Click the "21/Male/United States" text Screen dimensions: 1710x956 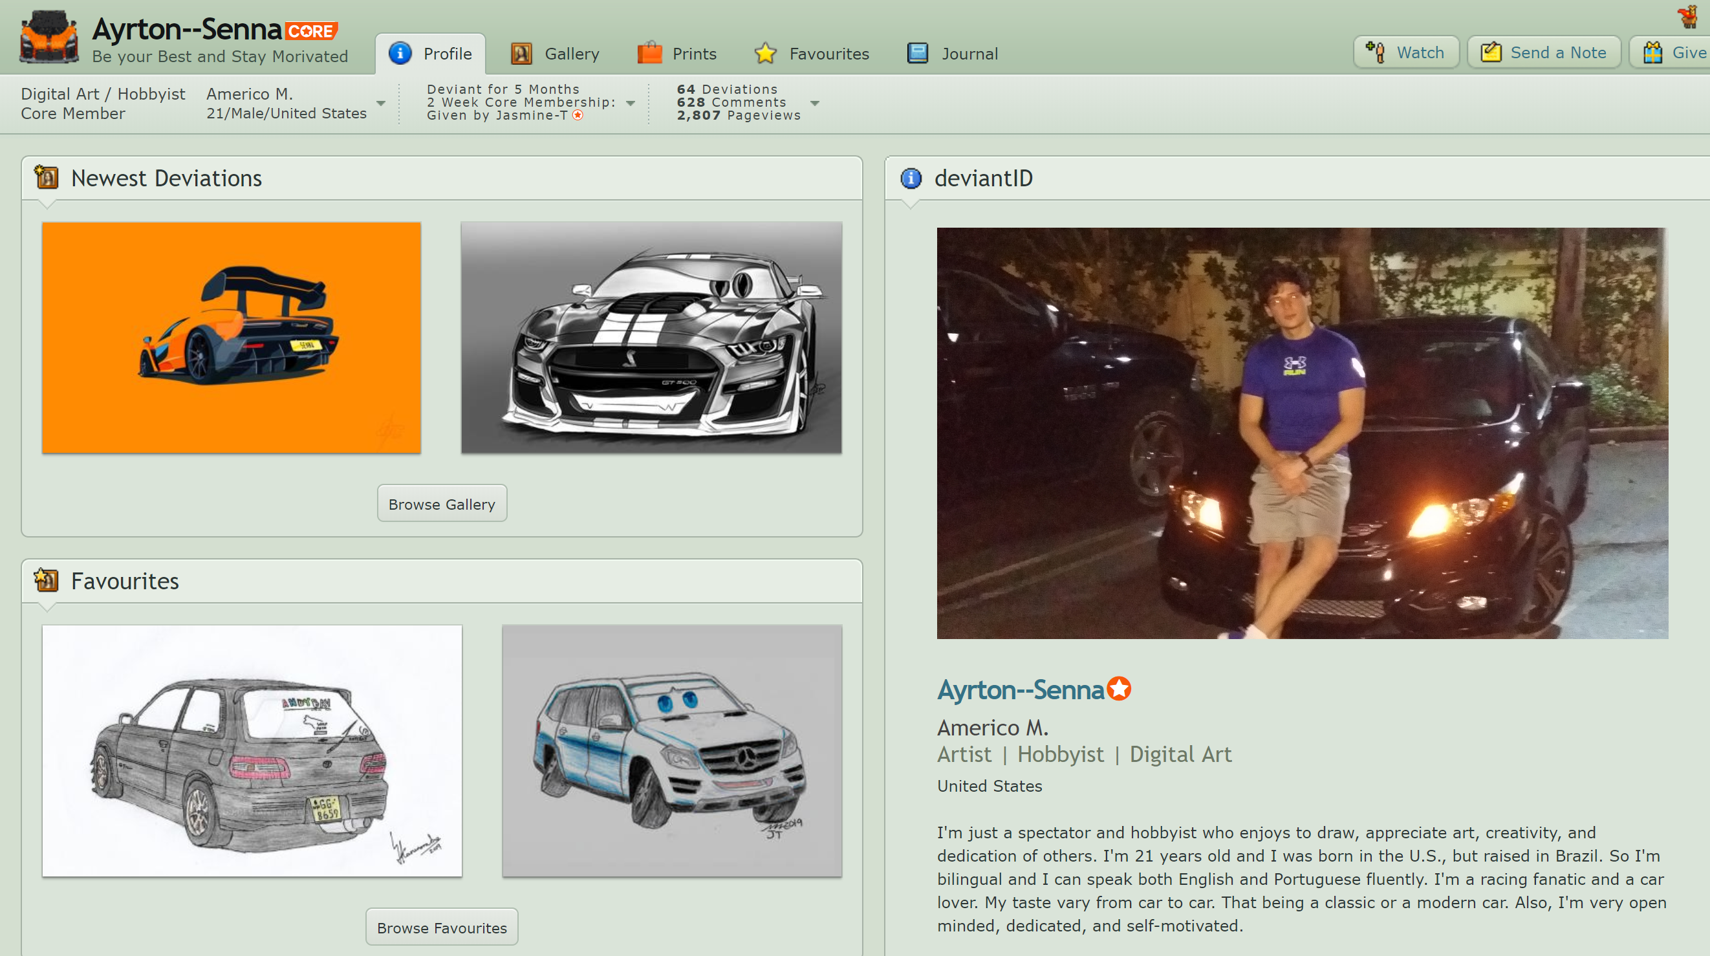[x=287, y=114]
